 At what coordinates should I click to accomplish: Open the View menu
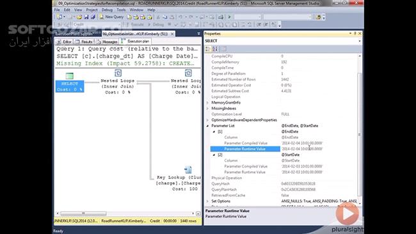(x=78, y=10)
